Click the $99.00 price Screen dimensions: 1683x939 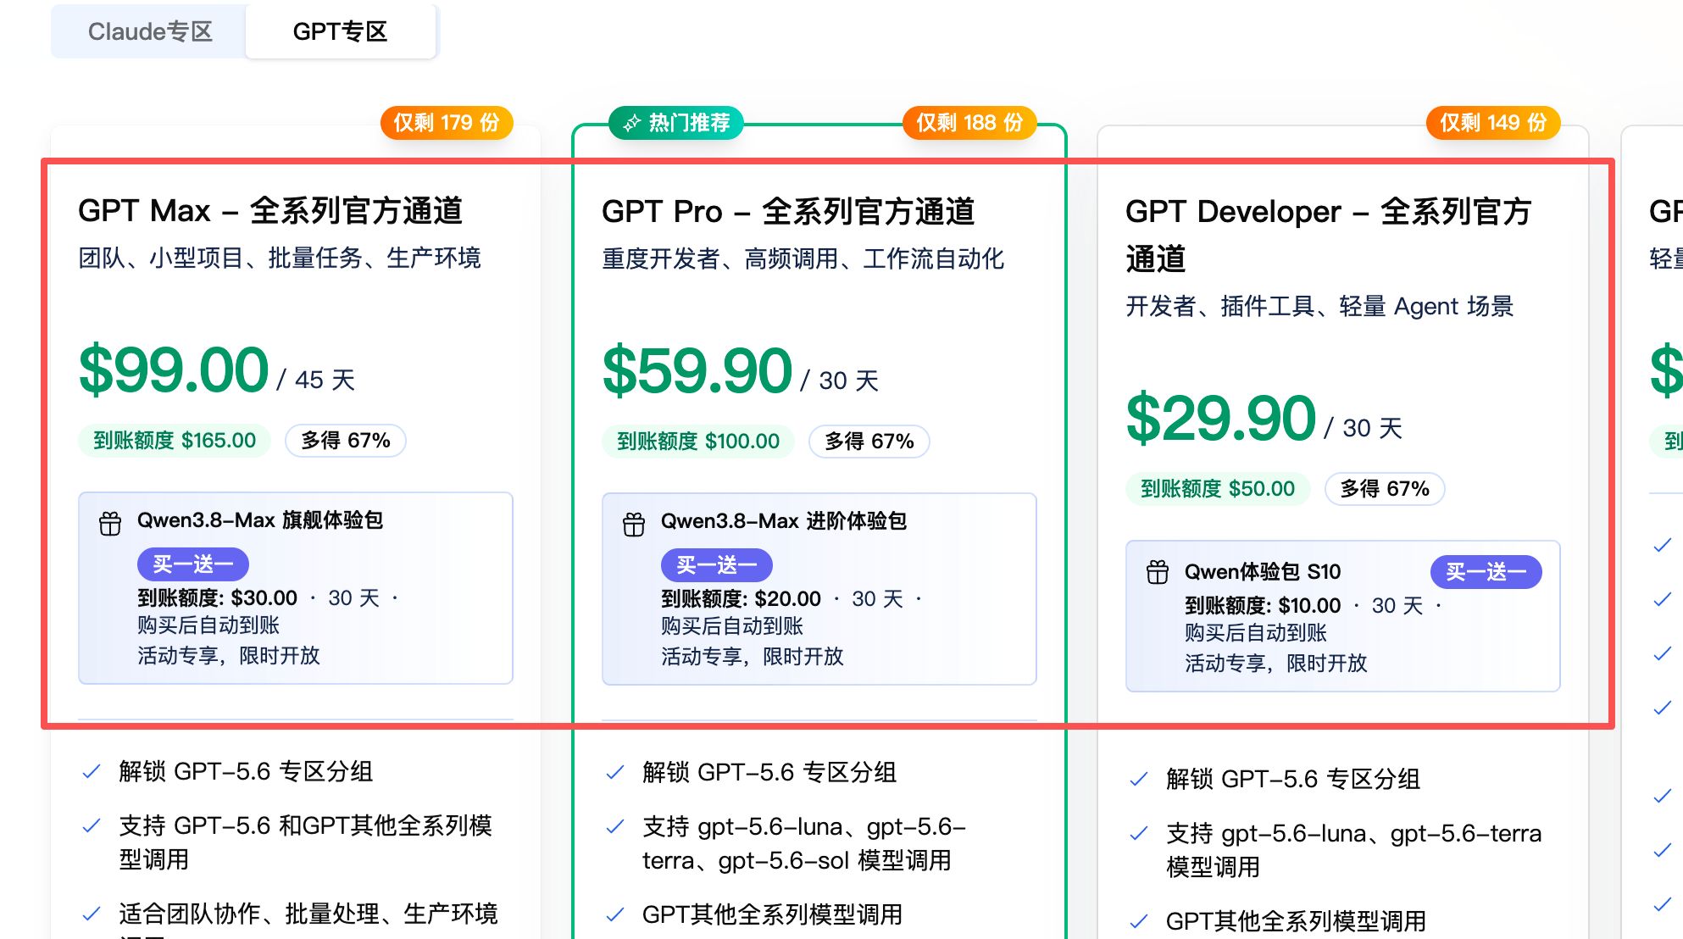click(x=174, y=370)
